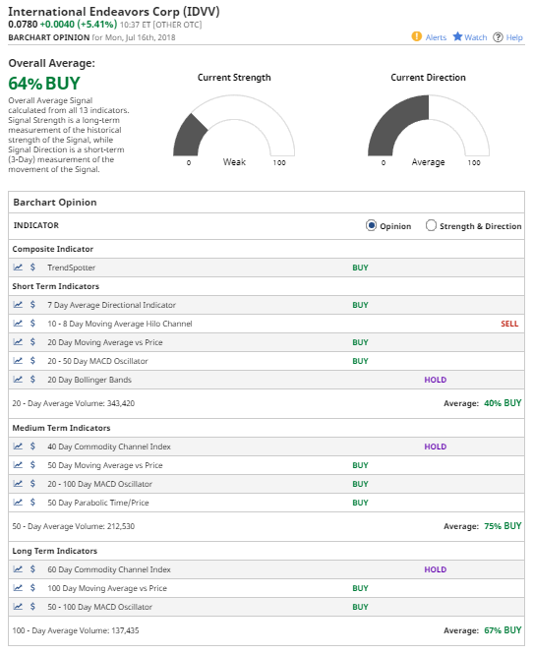Open the Alerts link
The height and width of the screenshot is (655, 533).
pos(436,37)
